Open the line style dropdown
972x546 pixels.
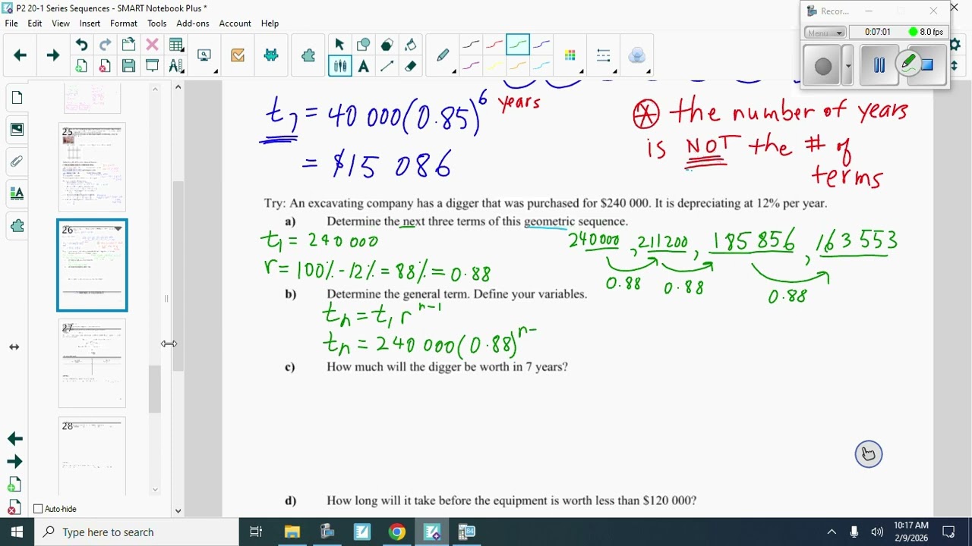tap(604, 55)
